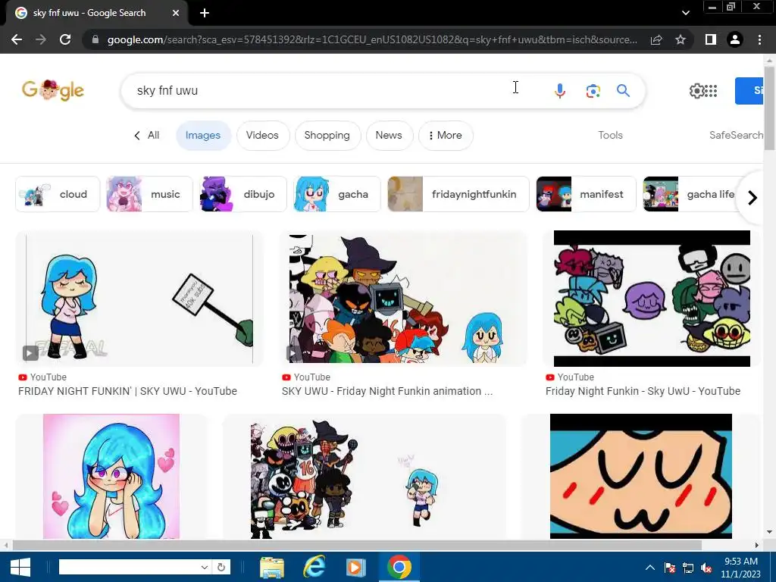Close the 'sky fnf uwu' browser tab
776x582 pixels.
click(176, 13)
